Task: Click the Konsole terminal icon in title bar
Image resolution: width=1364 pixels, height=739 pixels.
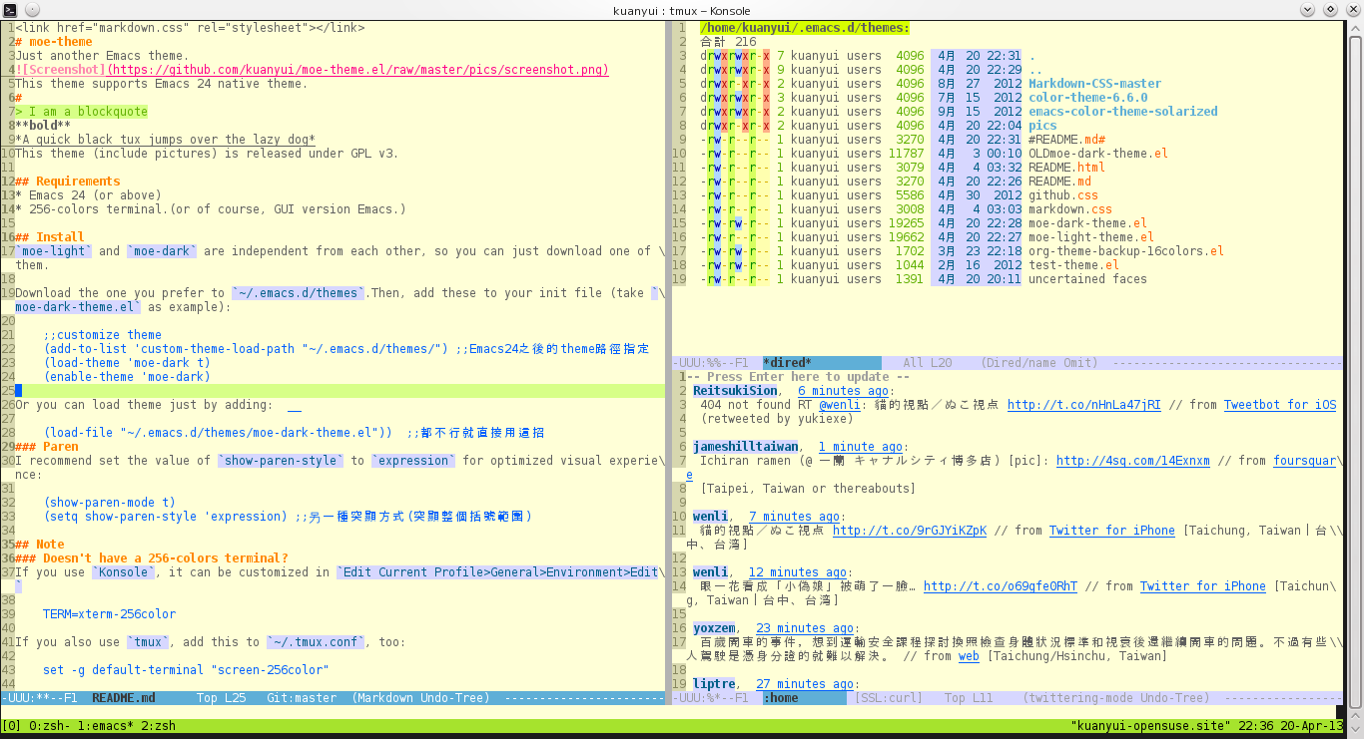Action: click(9, 9)
